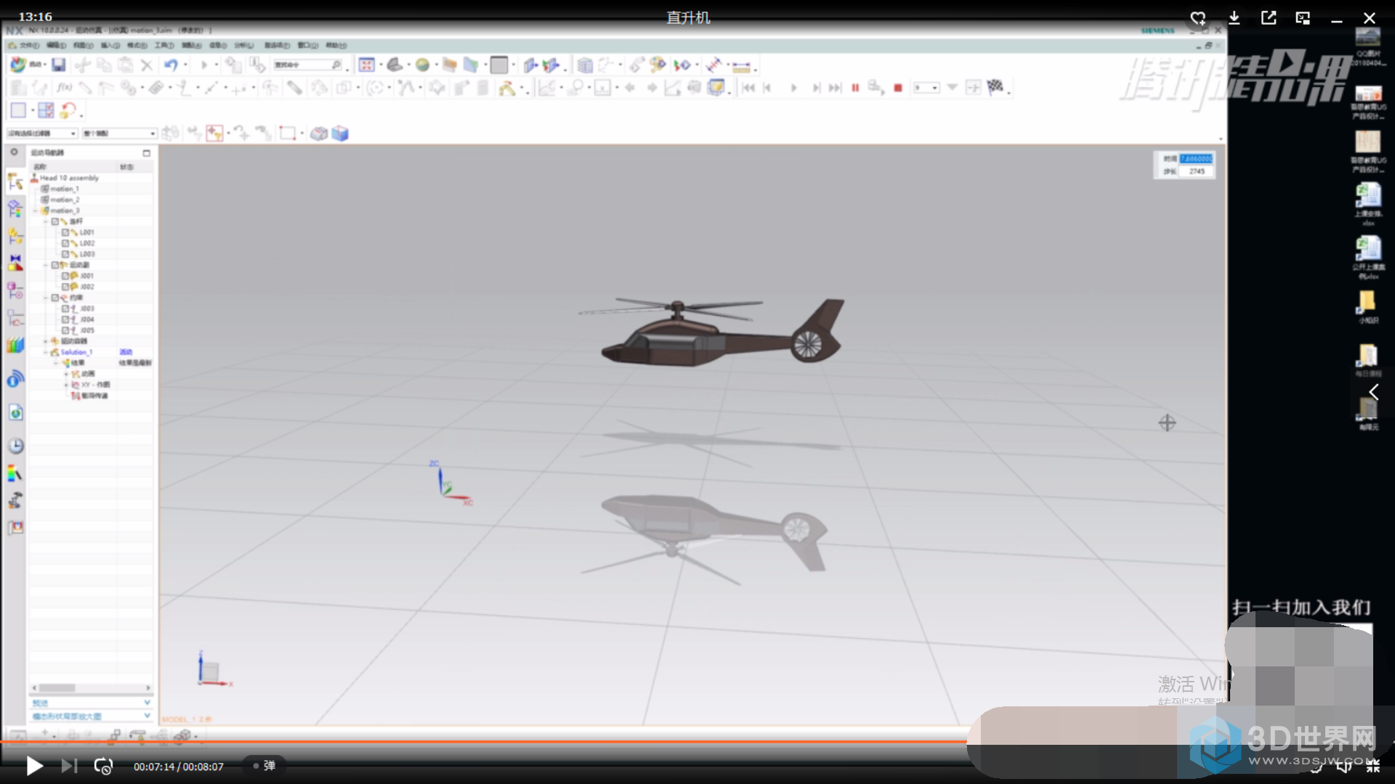Stop the animation with the red square icon
This screenshot has height=784, width=1395.
point(898,88)
